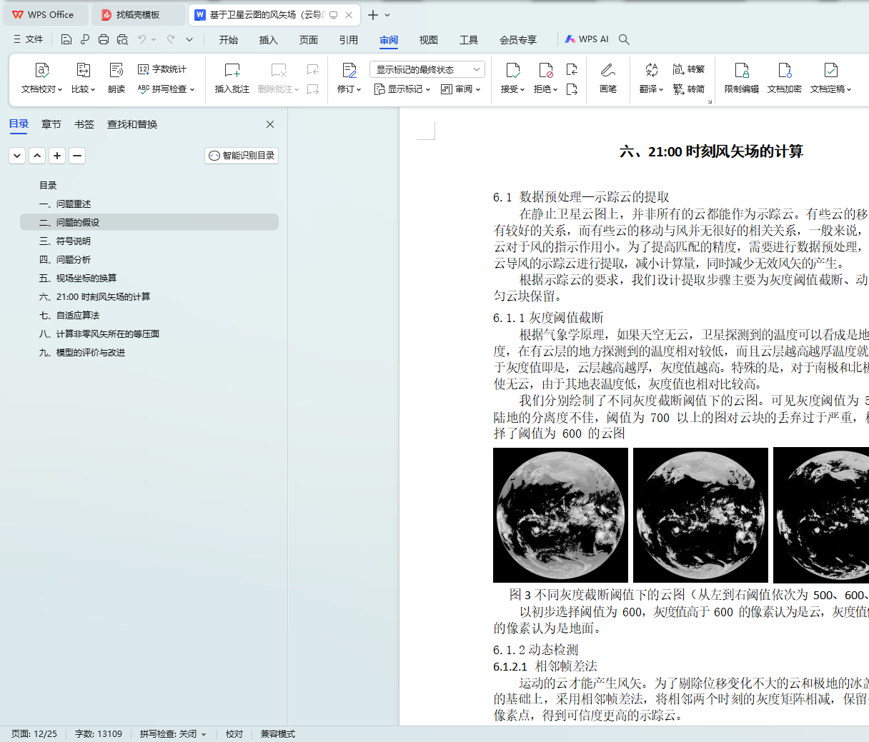Open 查找和替换 navigation tab
The image size is (869, 742).
pos(132,124)
